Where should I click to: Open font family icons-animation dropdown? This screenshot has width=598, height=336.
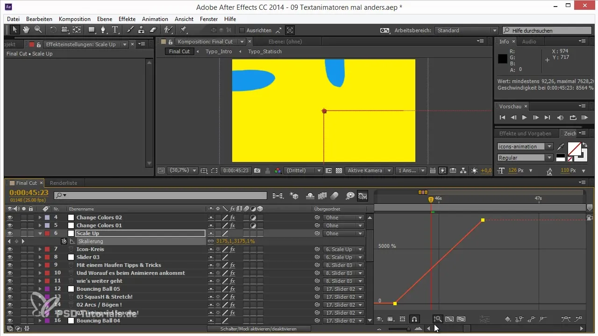coord(525,147)
